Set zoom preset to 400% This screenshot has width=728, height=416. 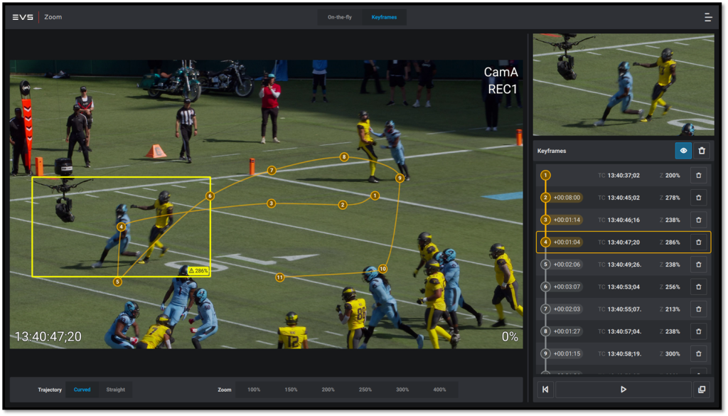click(x=439, y=390)
